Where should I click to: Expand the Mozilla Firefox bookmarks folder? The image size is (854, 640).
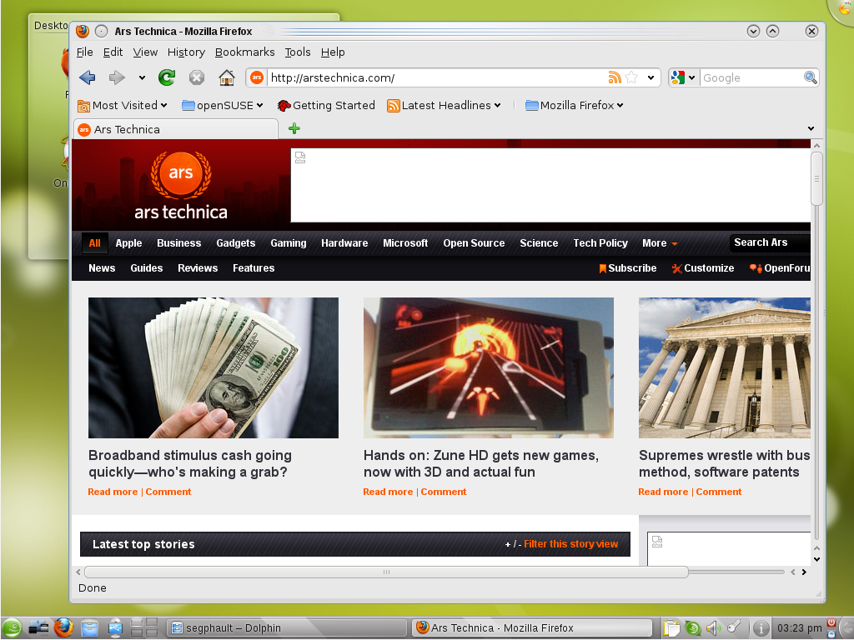click(x=574, y=106)
